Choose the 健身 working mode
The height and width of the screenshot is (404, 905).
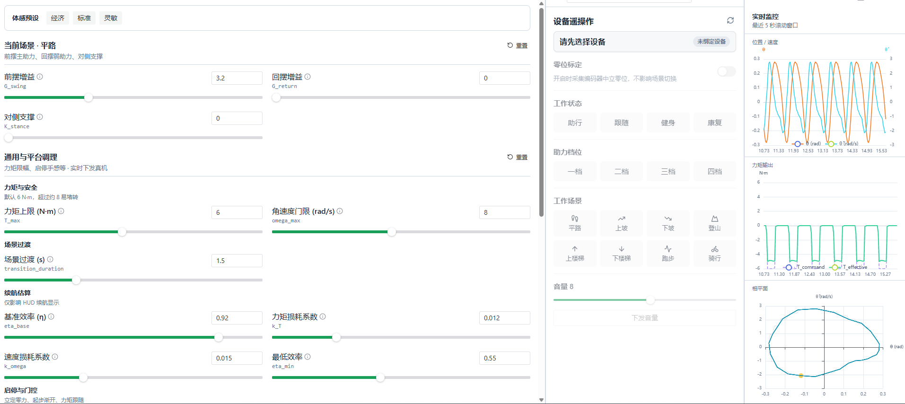tap(668, 123)
